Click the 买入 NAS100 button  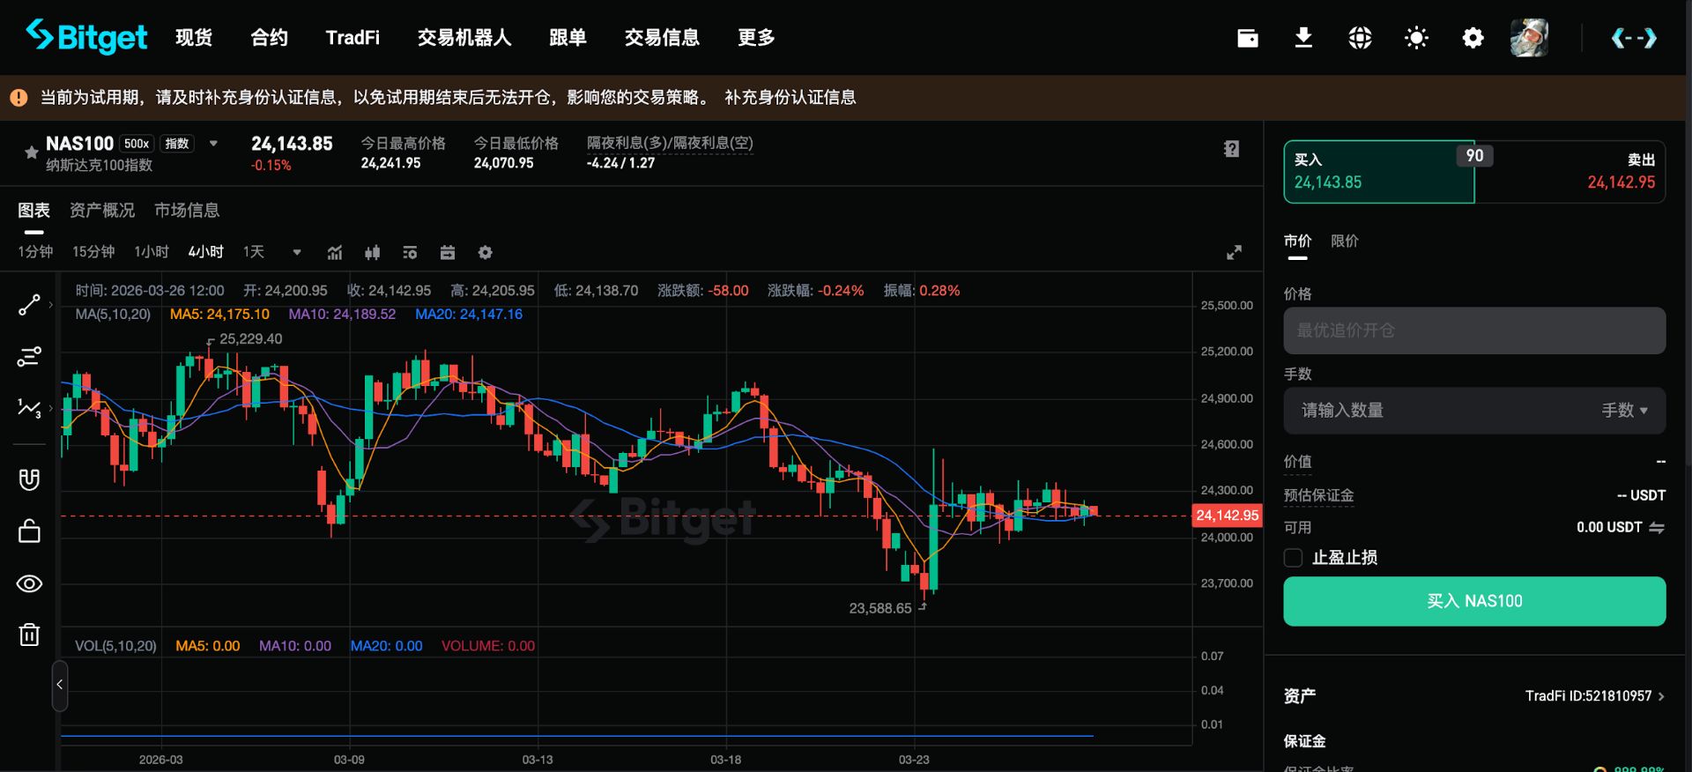1474,601
